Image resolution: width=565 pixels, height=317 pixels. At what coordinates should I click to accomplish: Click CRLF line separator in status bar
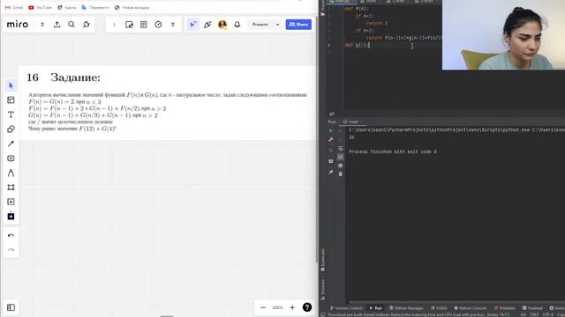[x=534, y=314]
